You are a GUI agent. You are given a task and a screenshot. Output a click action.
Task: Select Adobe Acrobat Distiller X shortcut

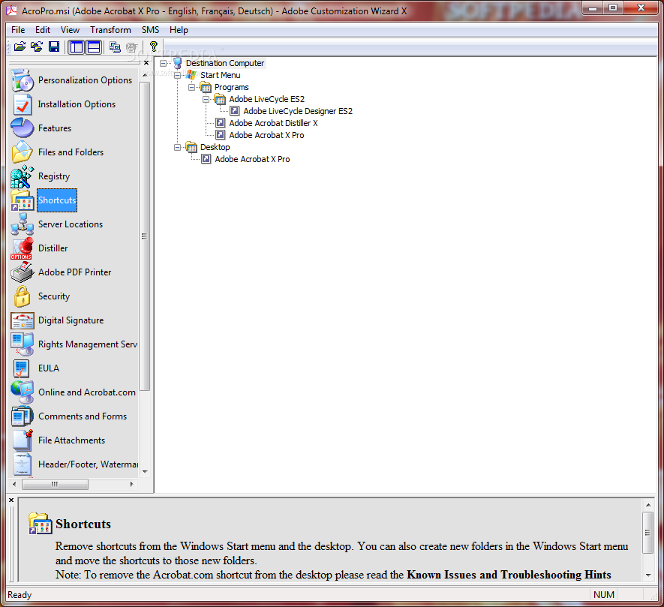pyautogui.click(x=273, y=123)
